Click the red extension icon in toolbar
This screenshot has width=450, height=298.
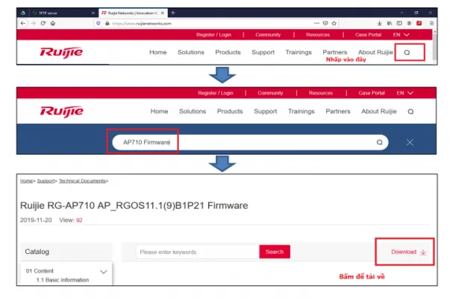(x=419, y=23)
